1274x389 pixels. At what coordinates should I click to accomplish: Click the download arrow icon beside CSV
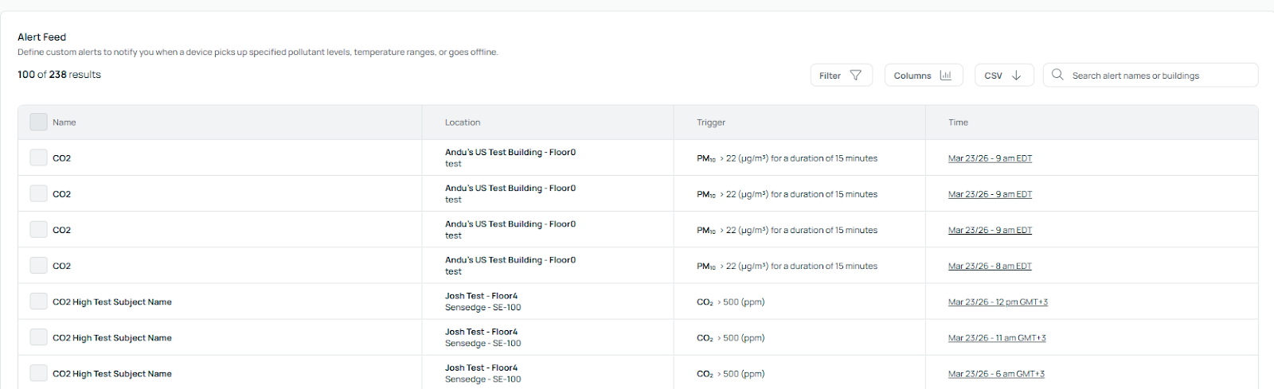(1016, 76)
